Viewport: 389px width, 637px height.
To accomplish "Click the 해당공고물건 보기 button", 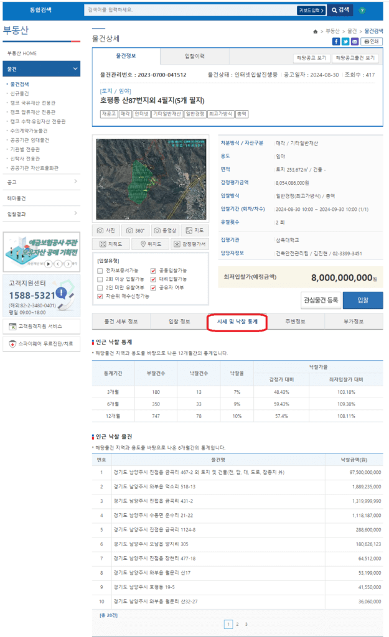I will coord(355,58).
